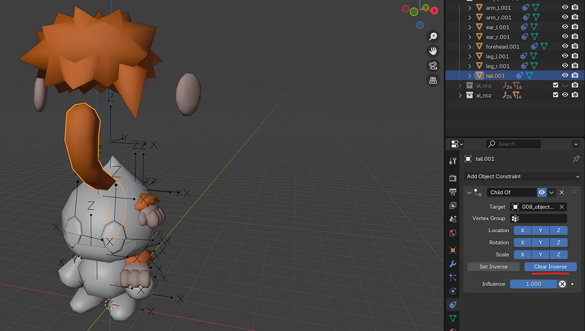The image size is (585, 331).
Task: Hide tail.001 with its eye icon
Action: (x=565, y=75)
